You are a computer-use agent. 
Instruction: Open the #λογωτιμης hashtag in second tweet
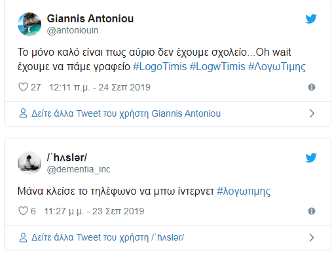[x=244, y=191]
